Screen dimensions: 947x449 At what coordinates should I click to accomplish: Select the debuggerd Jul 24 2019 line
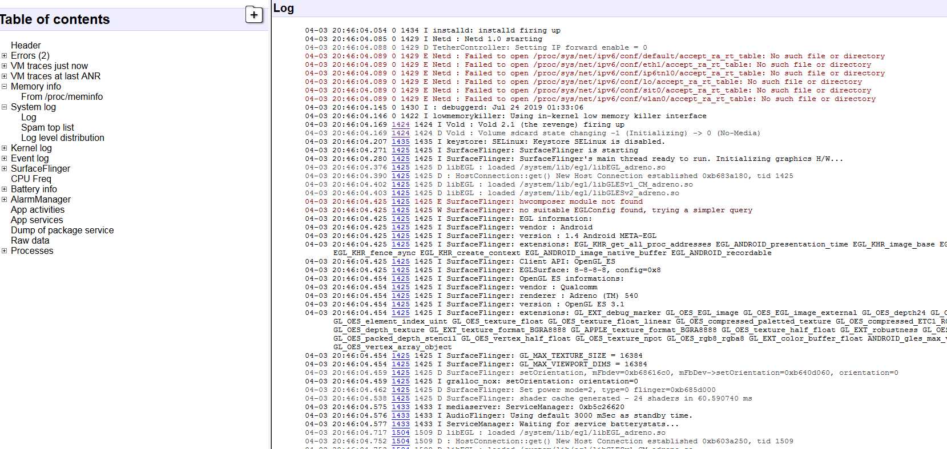(x=444, y=107)
